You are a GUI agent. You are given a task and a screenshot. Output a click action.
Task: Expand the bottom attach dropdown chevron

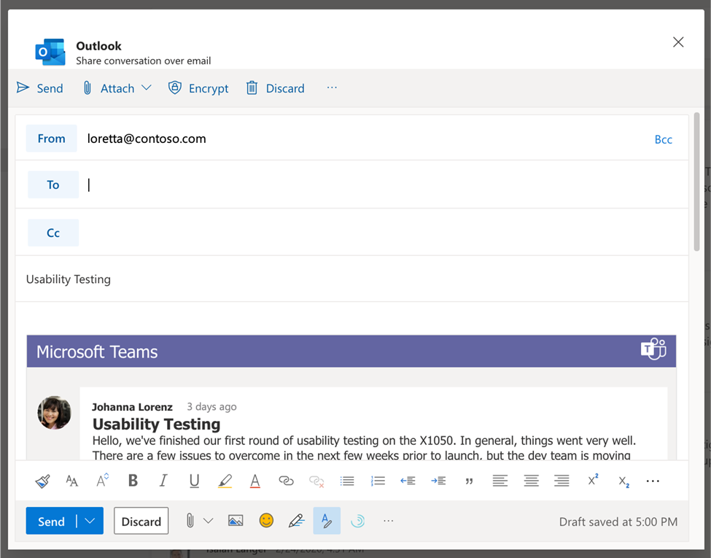[x=208, y=521]
